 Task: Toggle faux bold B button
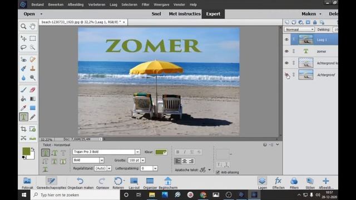pos(178,152)
